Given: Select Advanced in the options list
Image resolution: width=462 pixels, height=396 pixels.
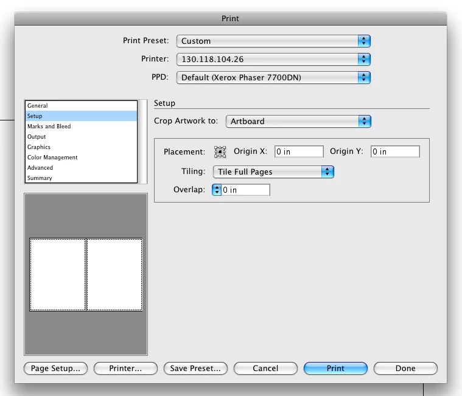Looking at the screenshot, I should click(81, 167).
